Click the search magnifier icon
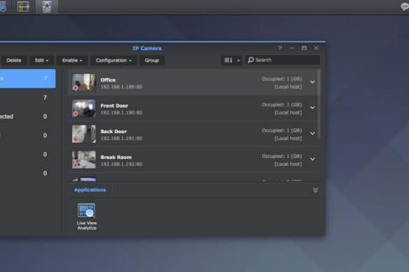 pos(251,60)
